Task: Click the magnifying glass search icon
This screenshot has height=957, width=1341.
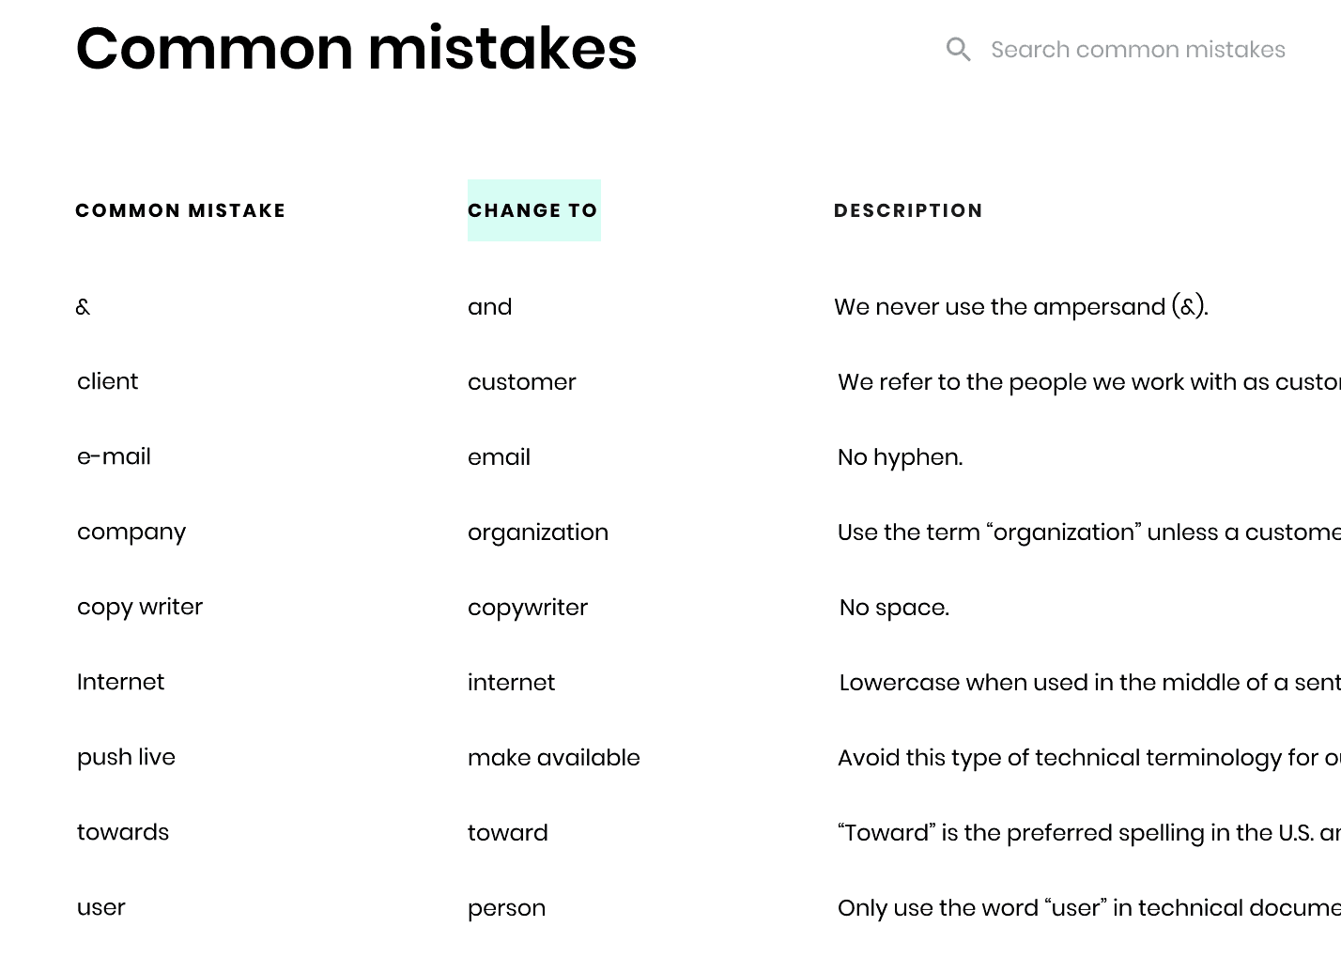Action: [x=958, y=49]
